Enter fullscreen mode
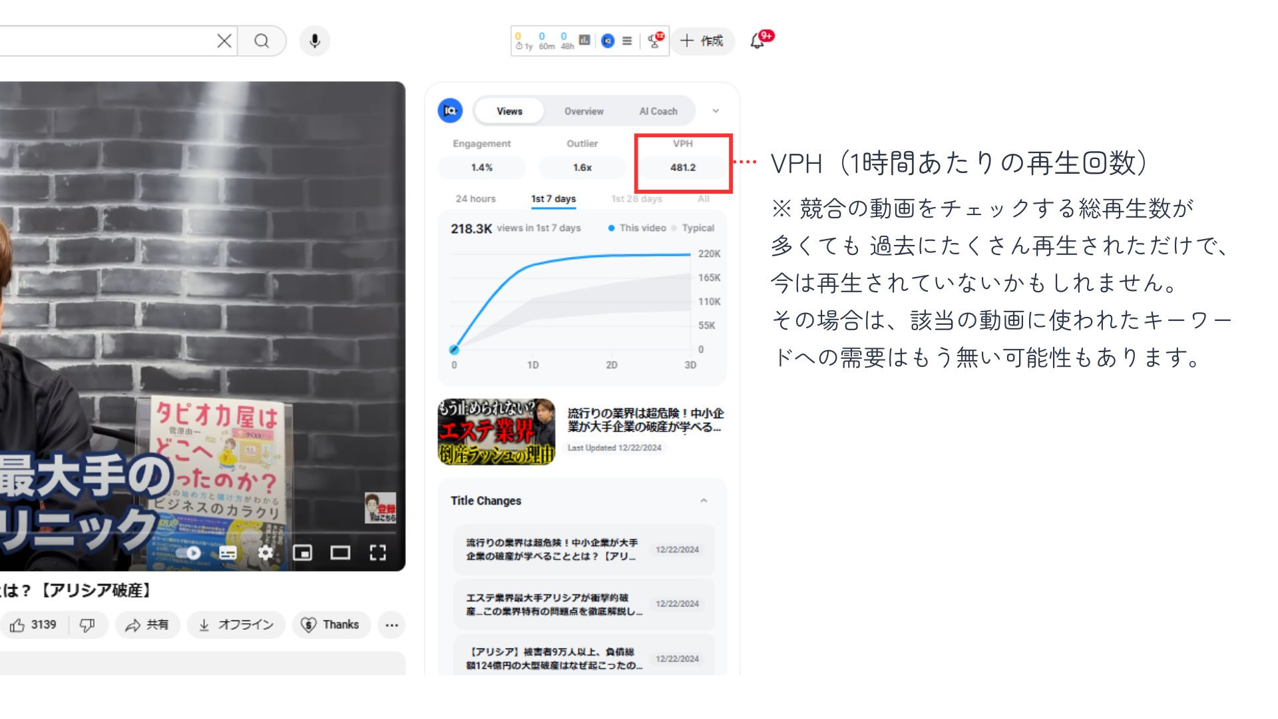 (x=378, y=553)
